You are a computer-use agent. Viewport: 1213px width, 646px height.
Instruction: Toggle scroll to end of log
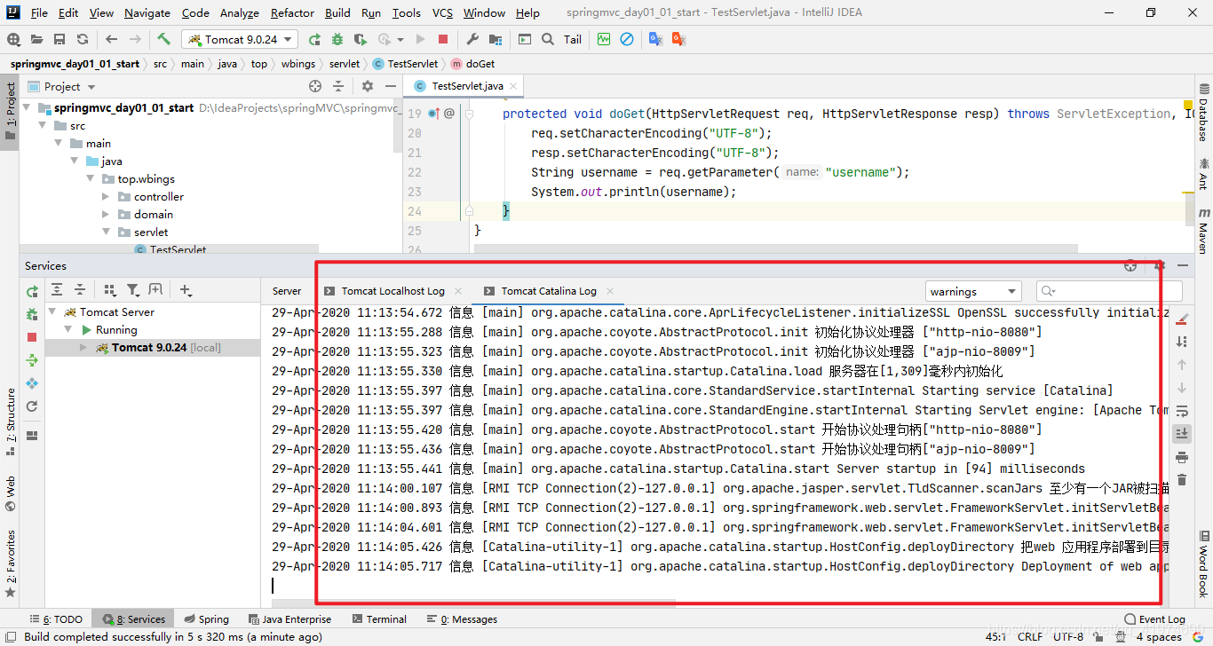coord(1181,434)
